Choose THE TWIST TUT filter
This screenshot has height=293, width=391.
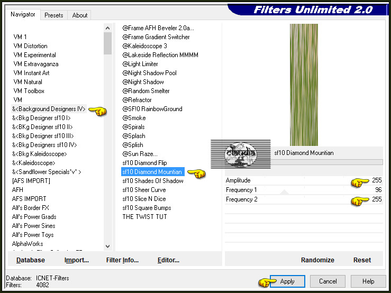[x=144, y=216]
